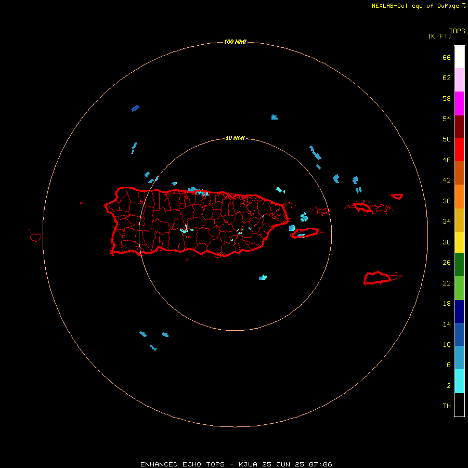
Task: Click the white swatch on the tops scale
Action: [x=459, y=57]
